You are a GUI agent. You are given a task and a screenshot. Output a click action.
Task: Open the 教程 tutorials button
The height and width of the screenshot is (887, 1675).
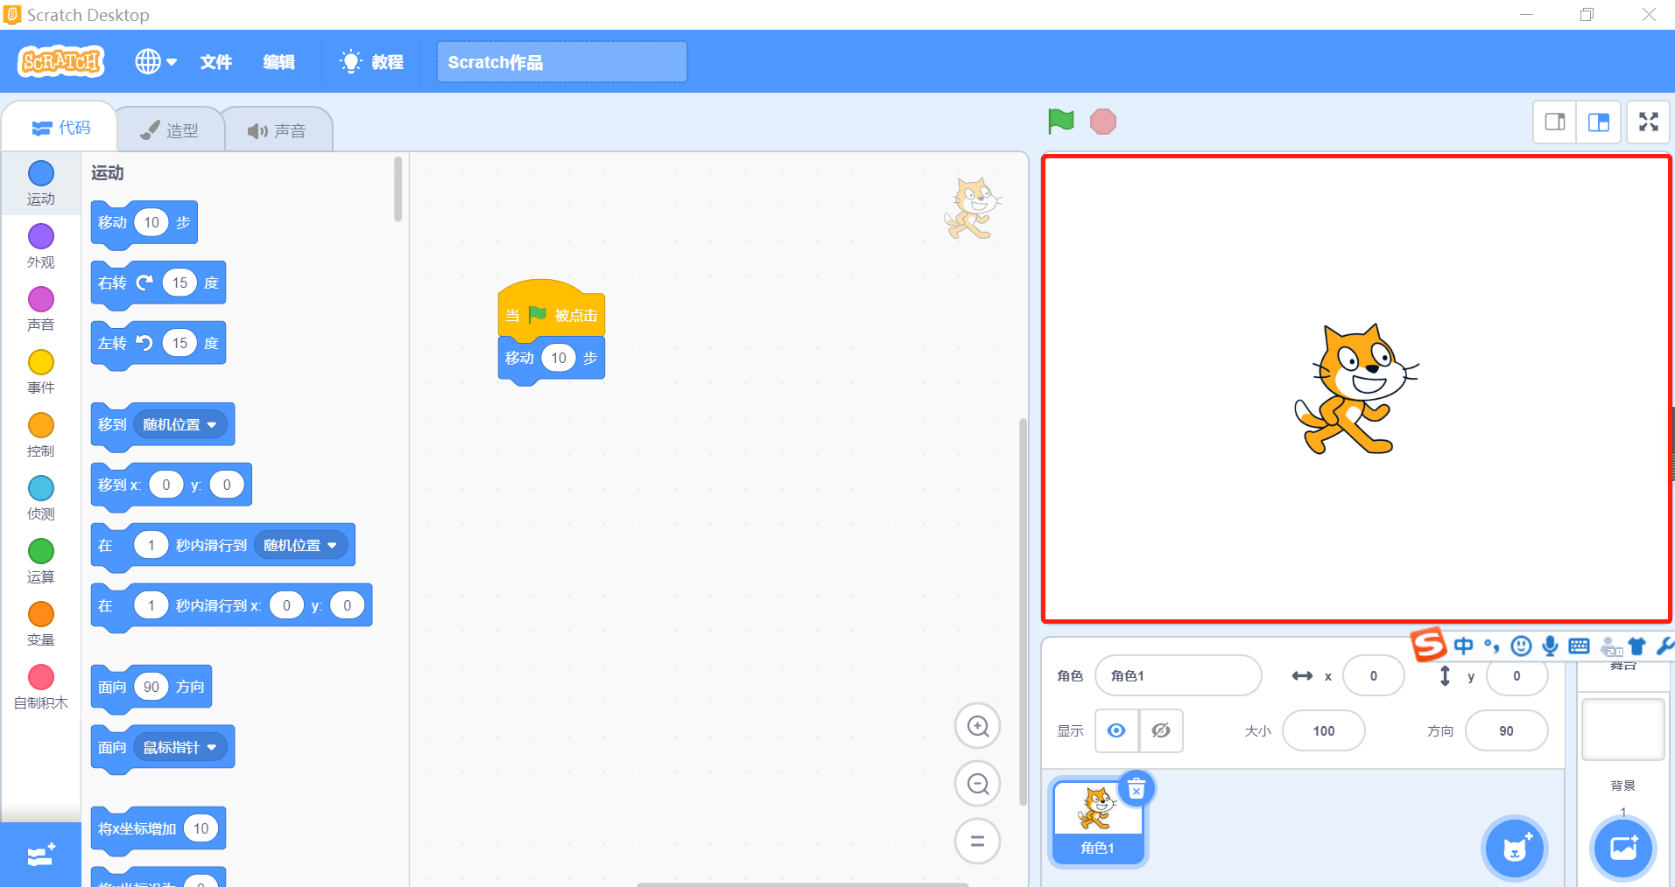372,62
